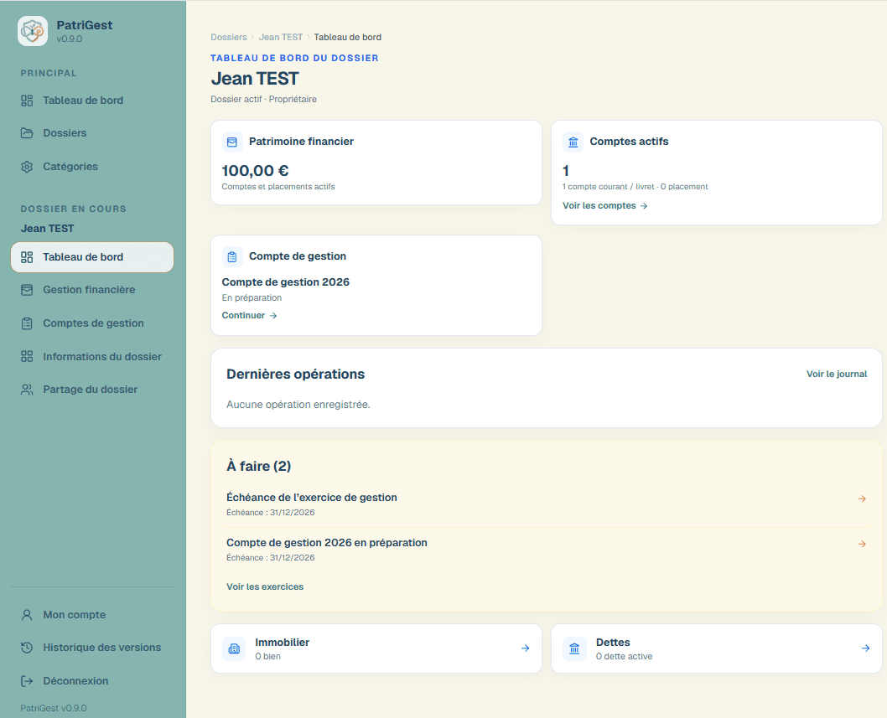Open Comptes de gestion in sidebar
Screen dimensions: 887x718
click(x=92, y=323)
